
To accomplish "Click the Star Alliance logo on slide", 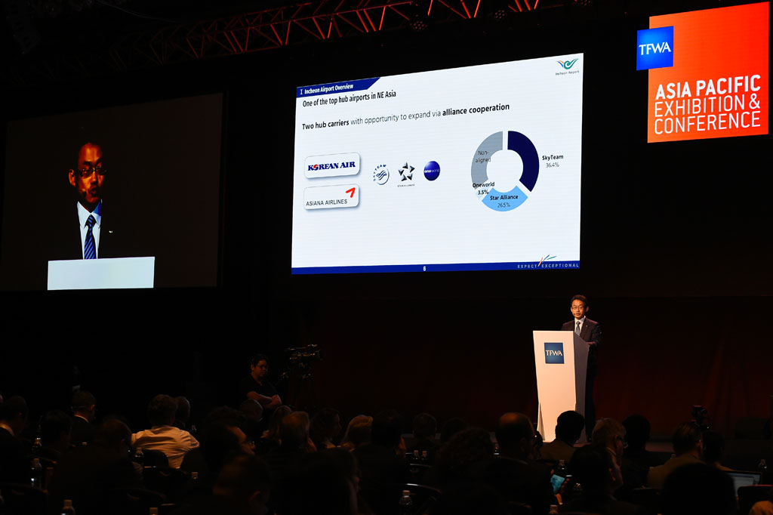I will 406,173.
